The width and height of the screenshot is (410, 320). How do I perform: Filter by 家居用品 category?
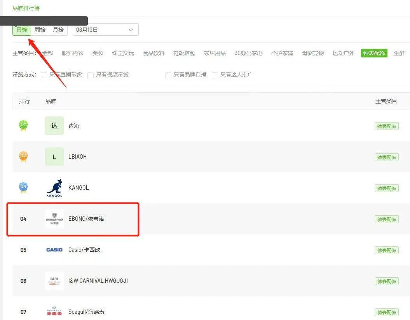pyautogui.click(x=215, y=53)
